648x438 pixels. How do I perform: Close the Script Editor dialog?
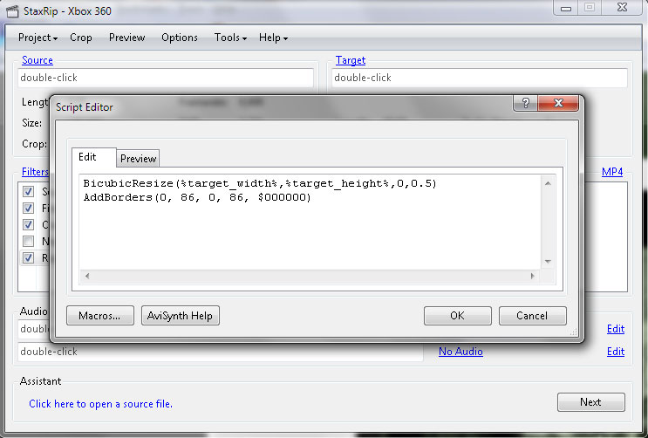[x=558, y=103]
